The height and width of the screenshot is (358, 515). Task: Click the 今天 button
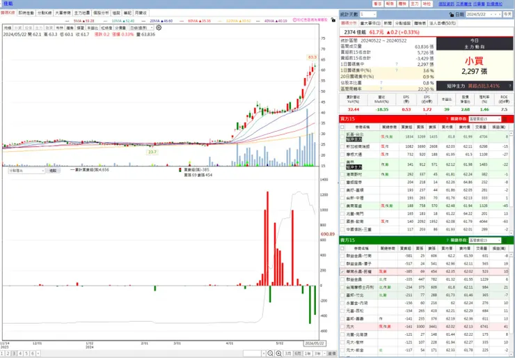pos(507,15)
